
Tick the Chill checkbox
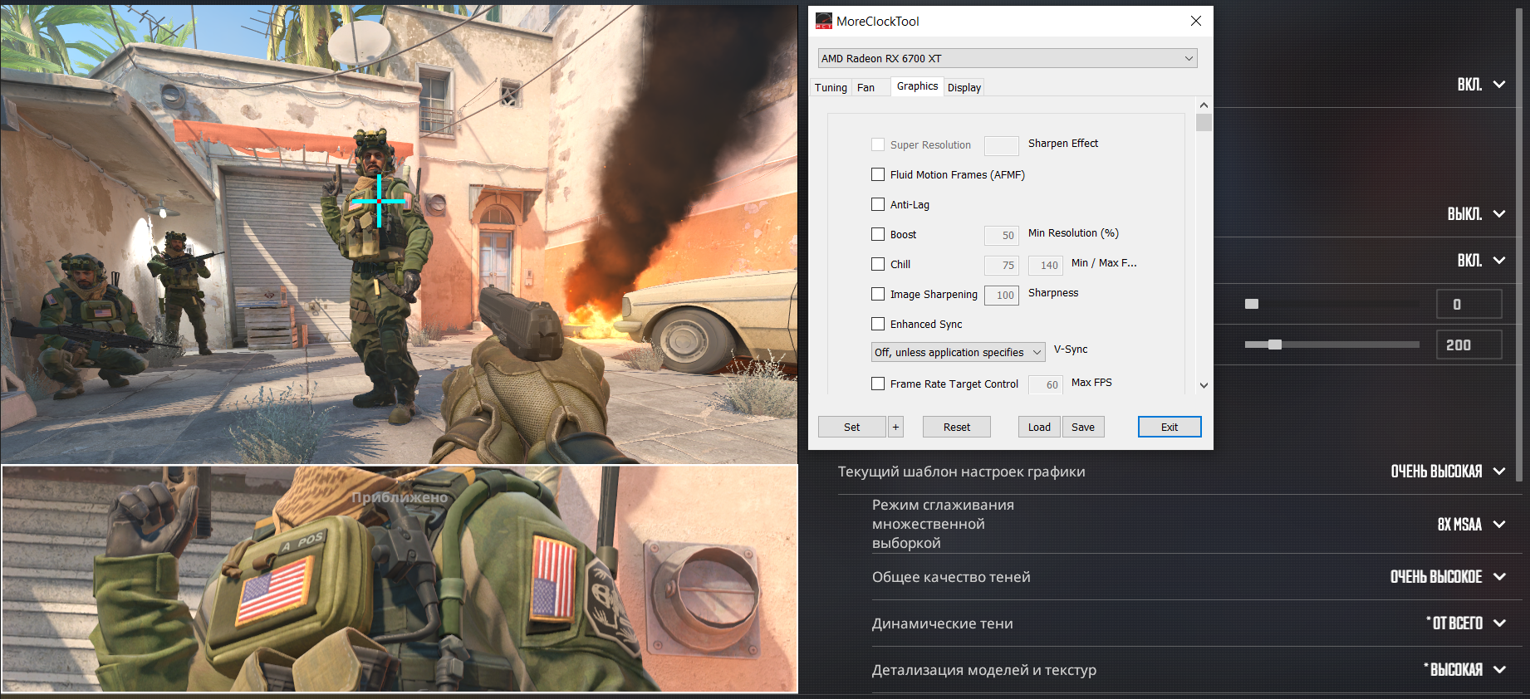coord(878,264)
